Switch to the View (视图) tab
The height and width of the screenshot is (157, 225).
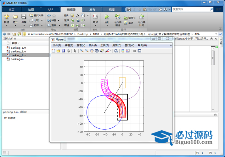pyautogui.click(x=112, y=10)
